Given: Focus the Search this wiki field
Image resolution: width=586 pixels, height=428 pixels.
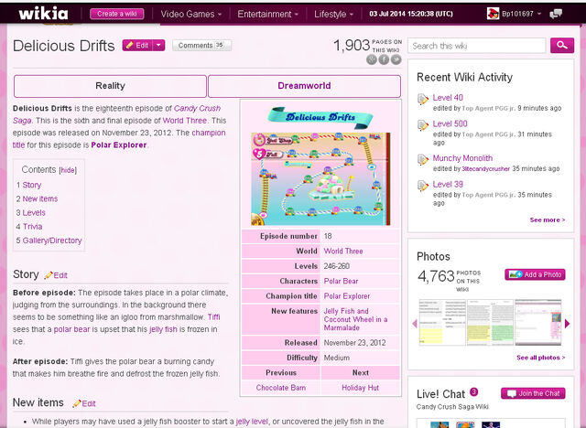Looking at the screenshot, I should (477, 46).
